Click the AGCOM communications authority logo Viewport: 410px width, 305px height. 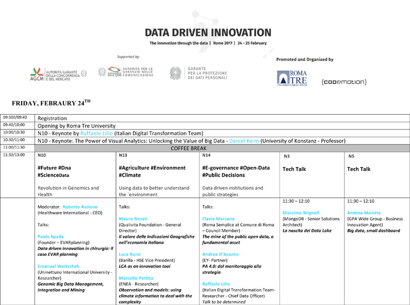(126, 73)
